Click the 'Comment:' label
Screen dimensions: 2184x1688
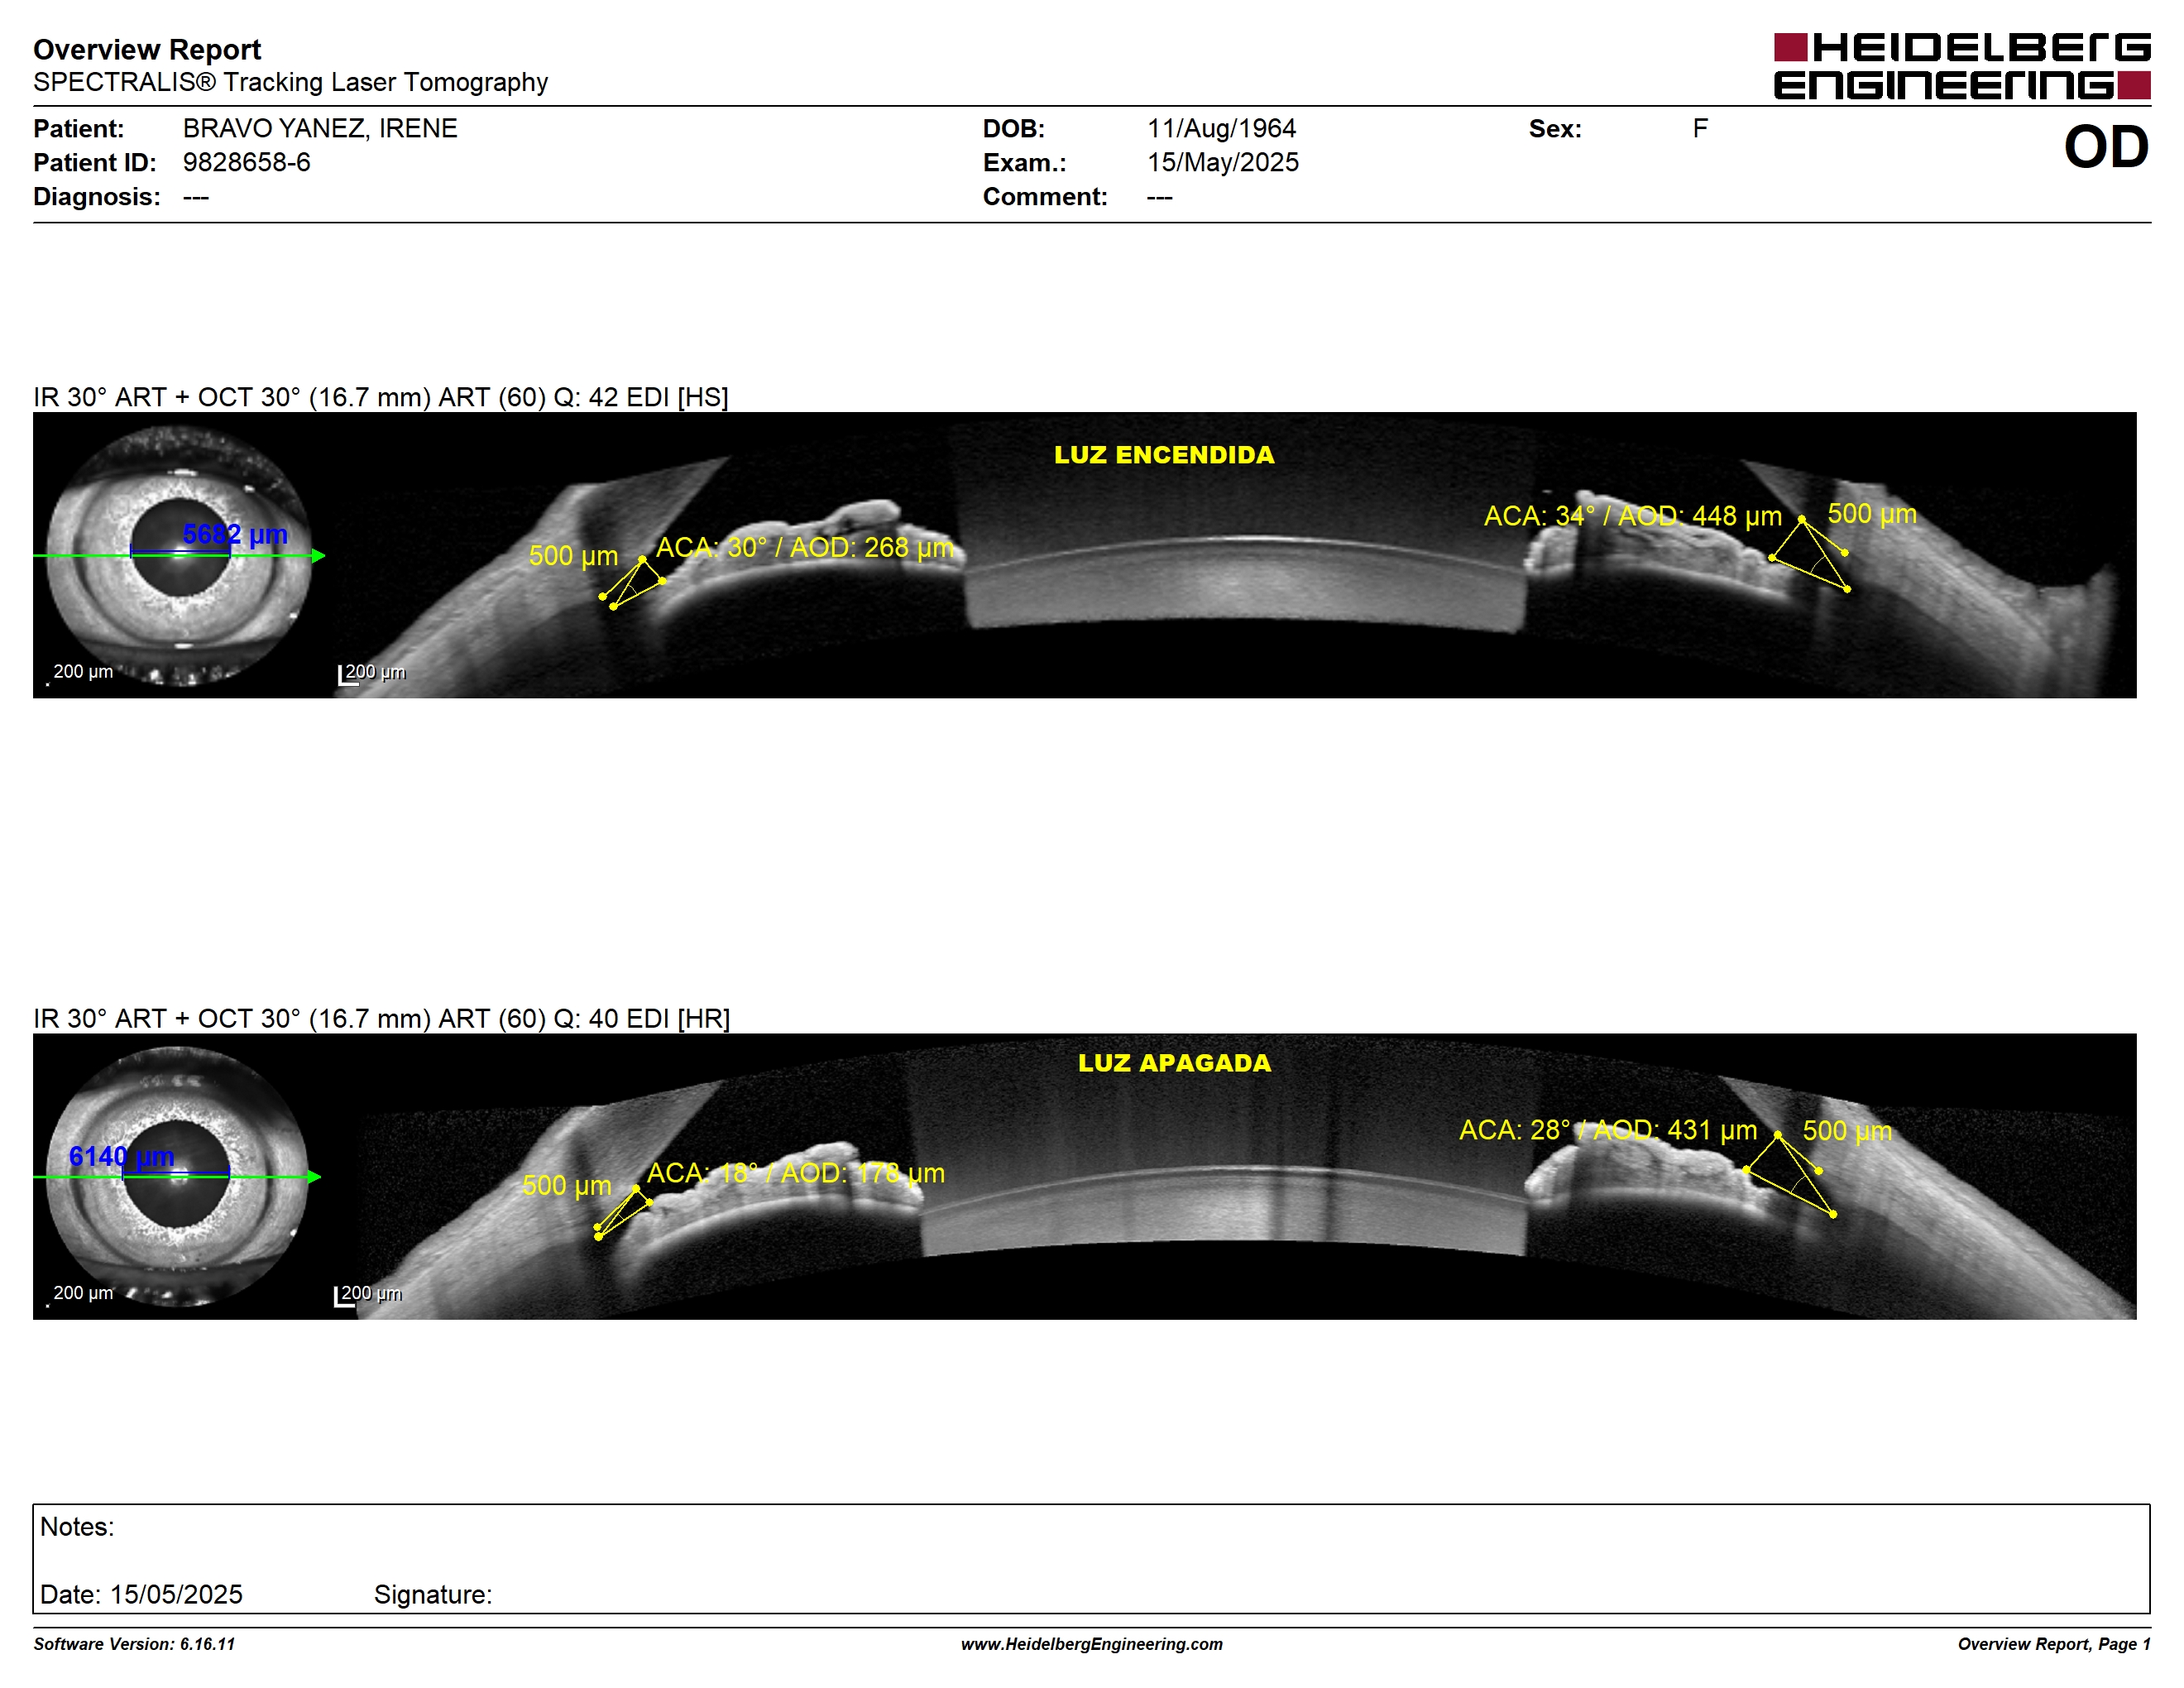1045,196
